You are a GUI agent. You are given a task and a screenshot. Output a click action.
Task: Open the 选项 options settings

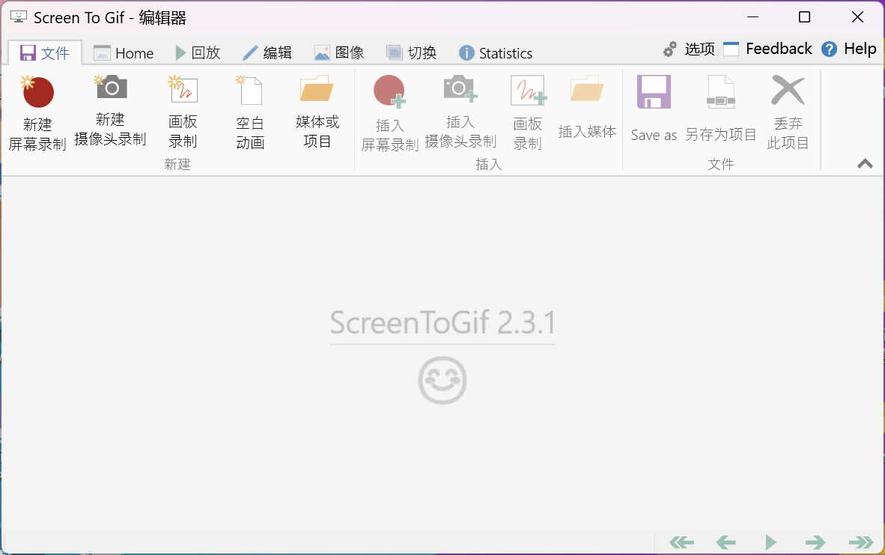pos(689,49)
